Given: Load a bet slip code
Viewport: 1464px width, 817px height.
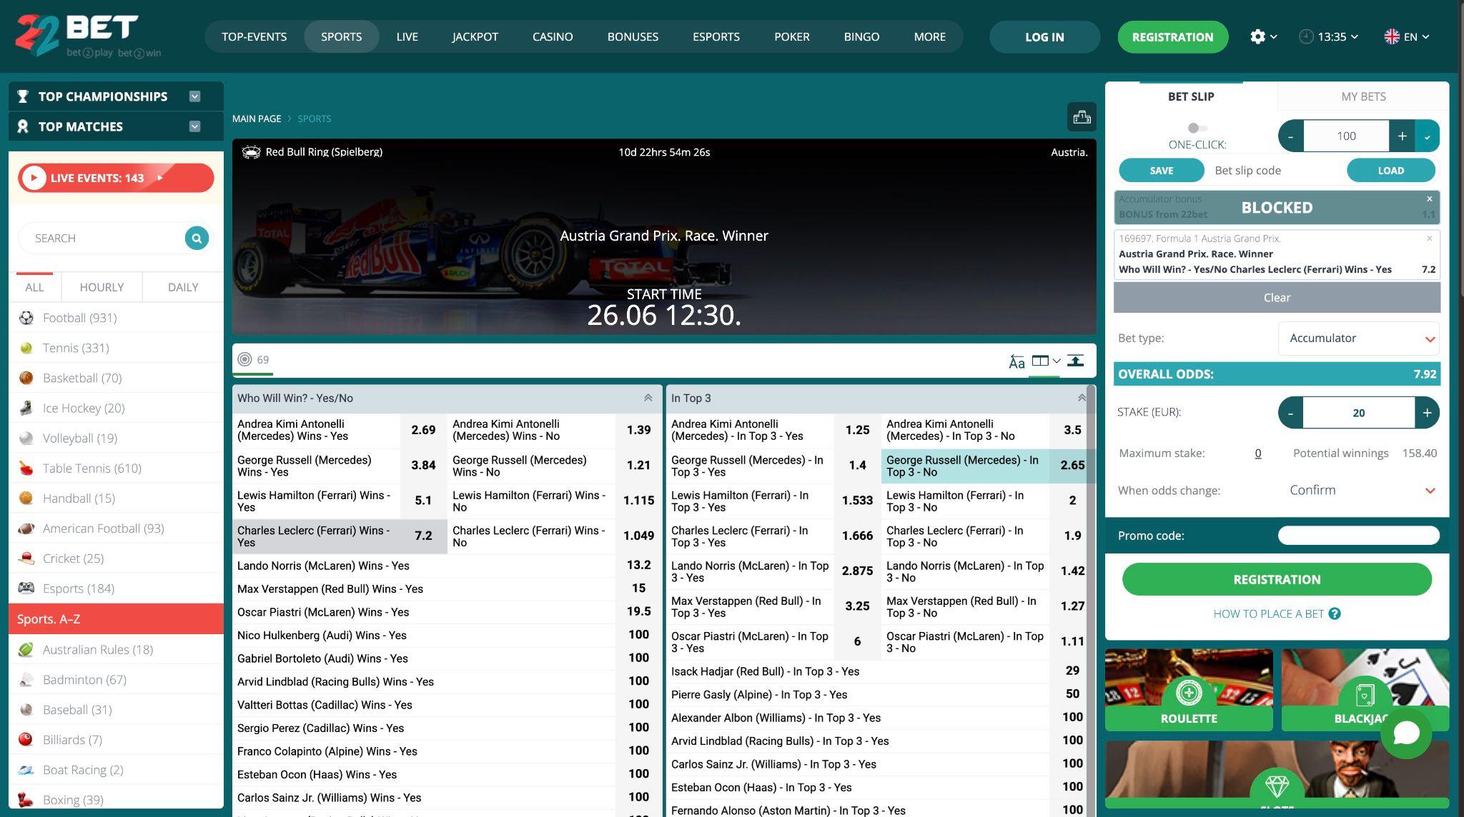Looking at the screenshot, I should (1390, 170).
